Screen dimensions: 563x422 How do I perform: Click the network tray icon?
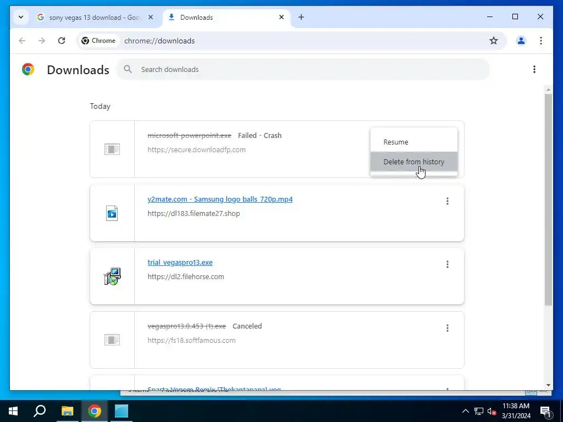(x=478, y=411)
